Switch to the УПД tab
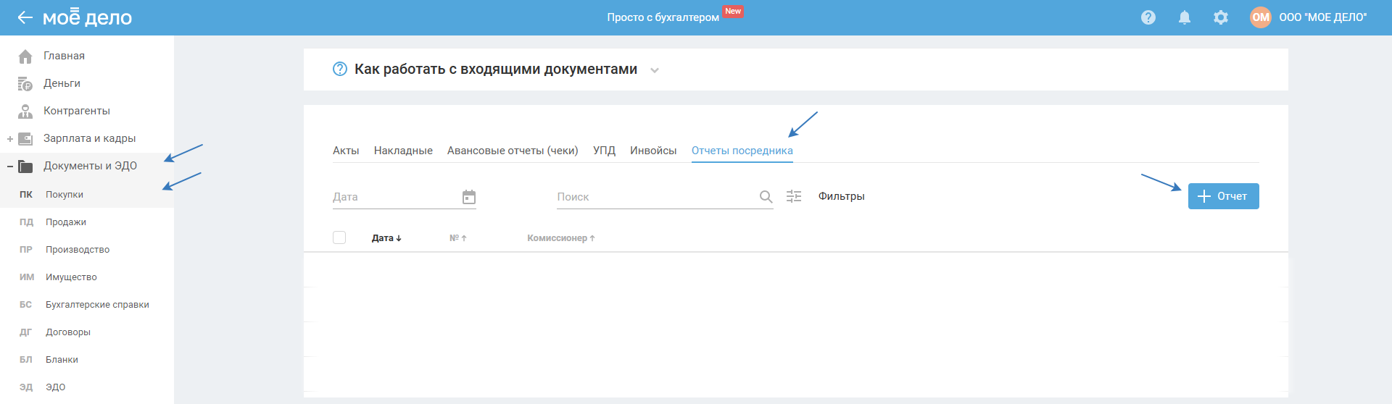 (x=604, y=151)
